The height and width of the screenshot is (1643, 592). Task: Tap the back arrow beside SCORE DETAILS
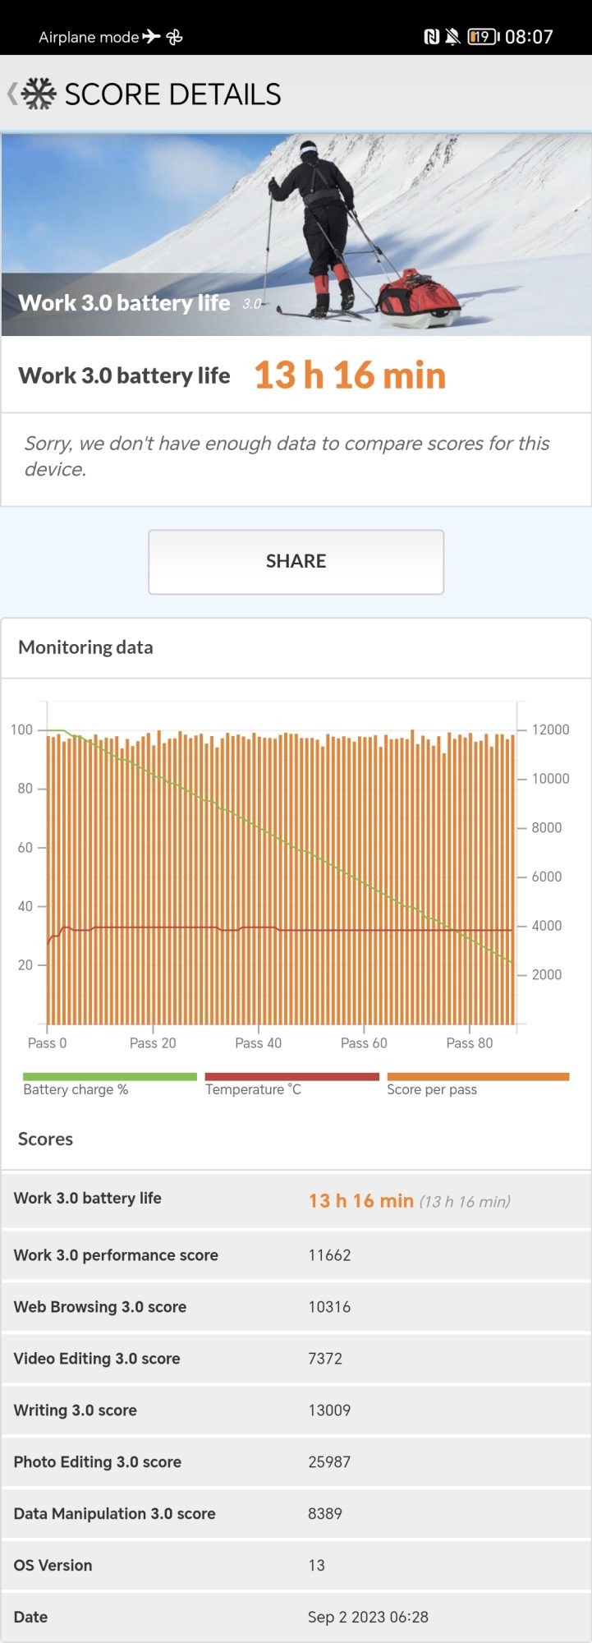(11, 94)
